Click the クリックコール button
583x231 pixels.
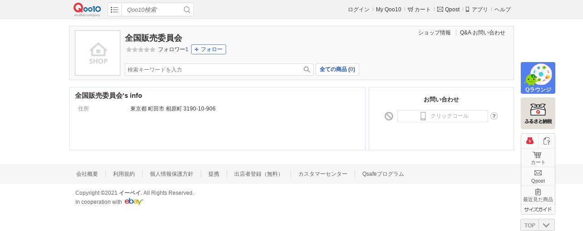click(443, 116)
